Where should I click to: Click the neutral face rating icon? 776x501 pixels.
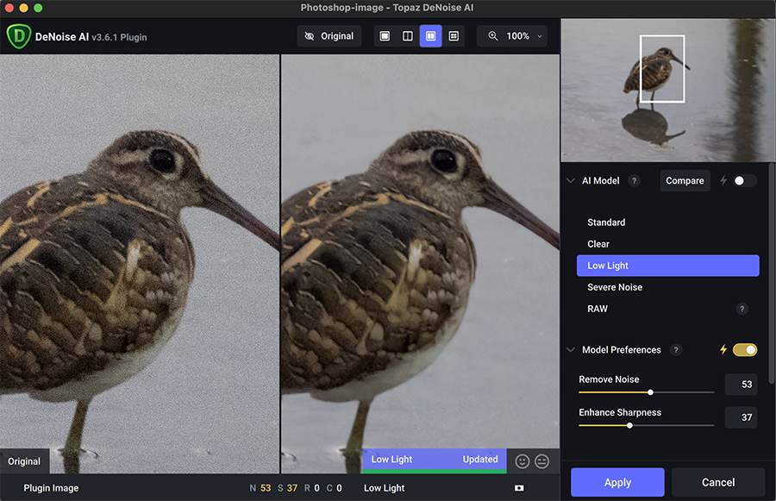point(542,461)
